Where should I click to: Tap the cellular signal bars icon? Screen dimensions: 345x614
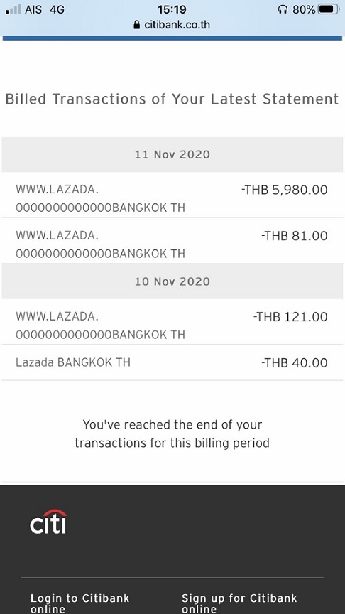tap(13, 9)
